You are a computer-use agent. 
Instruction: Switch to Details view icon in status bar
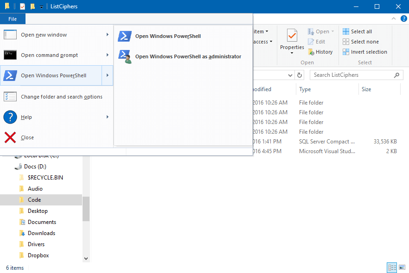click(392, 267)
